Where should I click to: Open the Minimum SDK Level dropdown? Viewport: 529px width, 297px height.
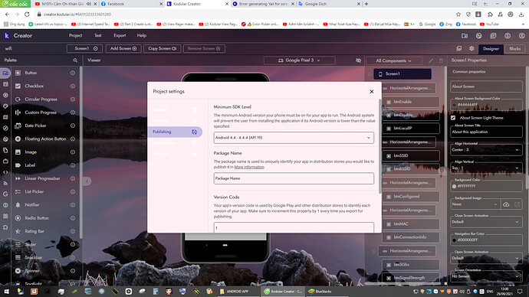tap(294, 137)
